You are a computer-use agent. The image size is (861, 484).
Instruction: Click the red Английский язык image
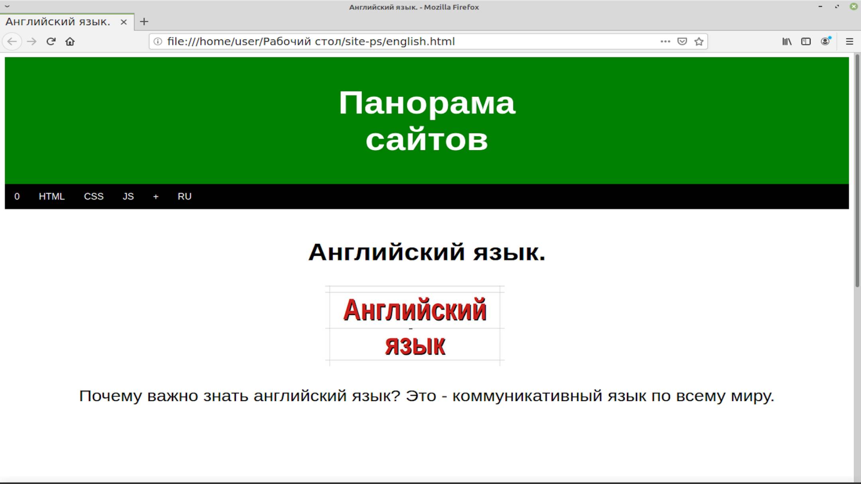point(415,326)
